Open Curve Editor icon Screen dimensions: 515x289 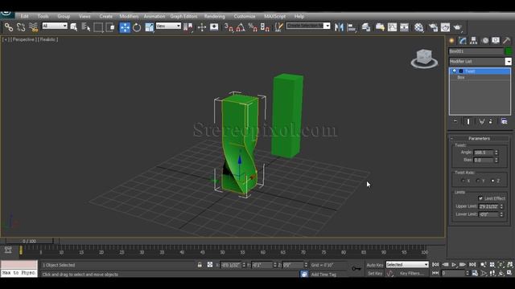(392, 27)
